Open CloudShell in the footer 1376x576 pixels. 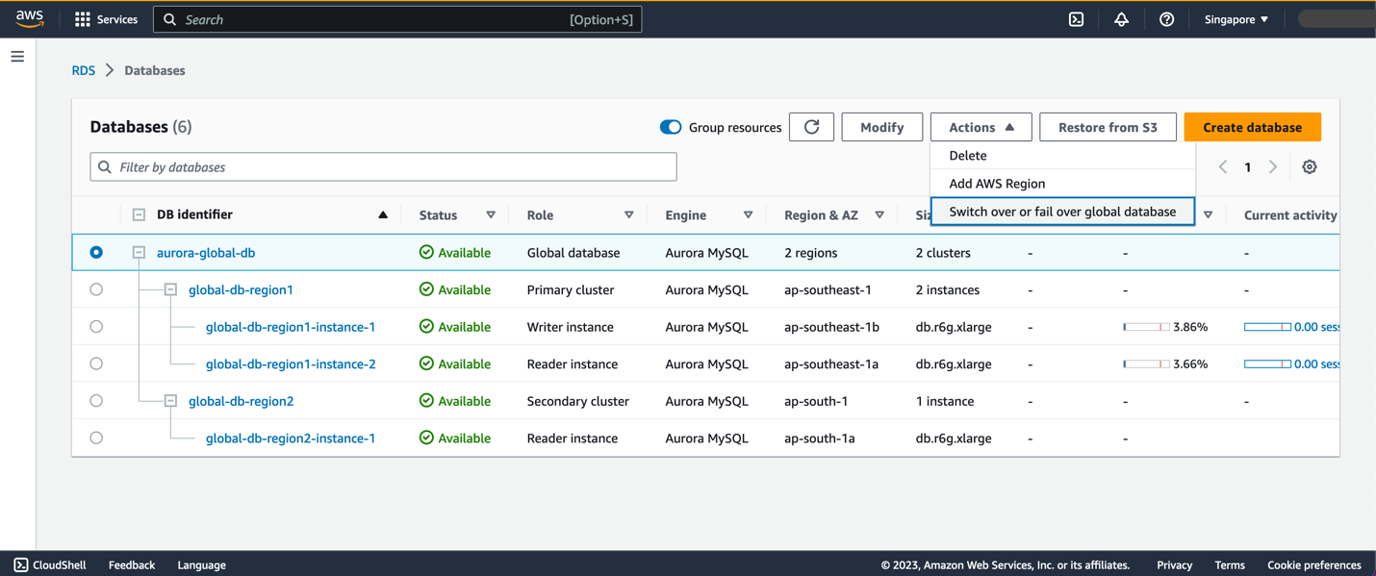click(x=50, y=564)
